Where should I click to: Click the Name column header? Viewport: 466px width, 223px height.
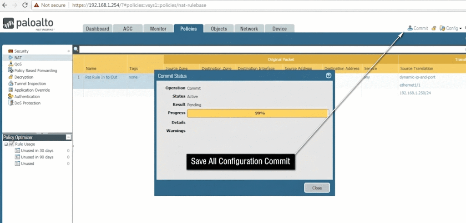point(91,69)
